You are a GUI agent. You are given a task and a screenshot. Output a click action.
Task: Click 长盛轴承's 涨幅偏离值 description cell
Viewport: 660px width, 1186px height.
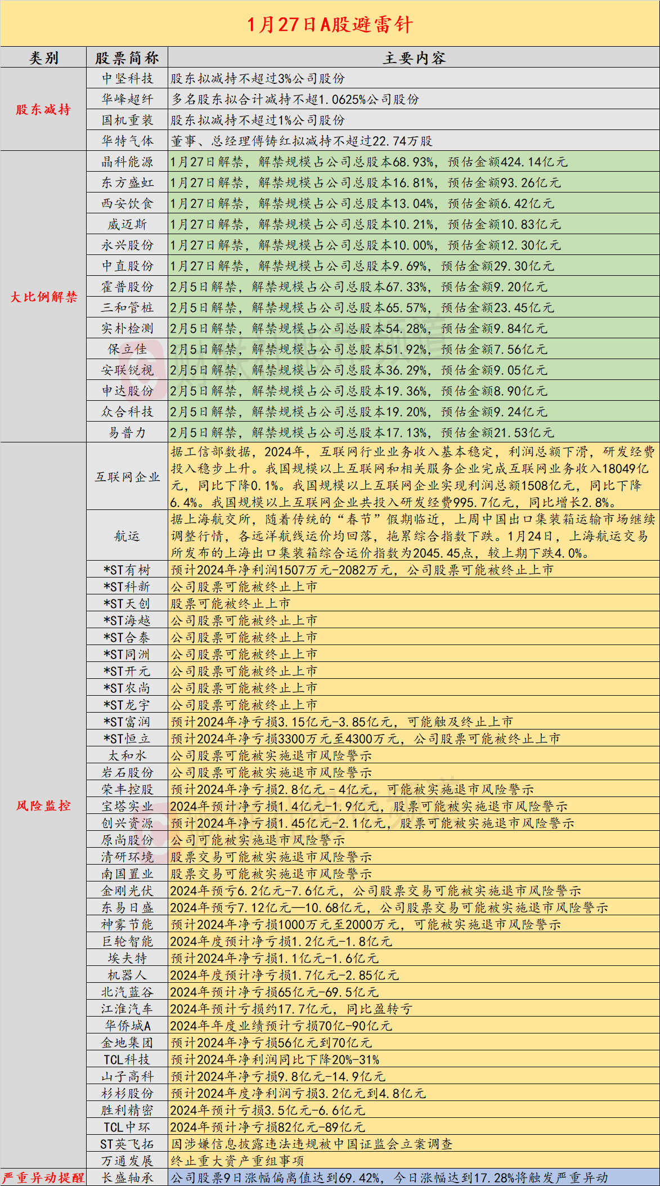414,1177
